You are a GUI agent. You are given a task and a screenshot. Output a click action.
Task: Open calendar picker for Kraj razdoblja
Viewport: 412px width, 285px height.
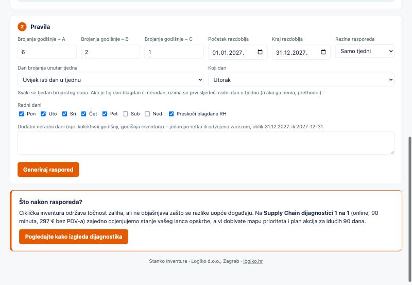[323, 52]
